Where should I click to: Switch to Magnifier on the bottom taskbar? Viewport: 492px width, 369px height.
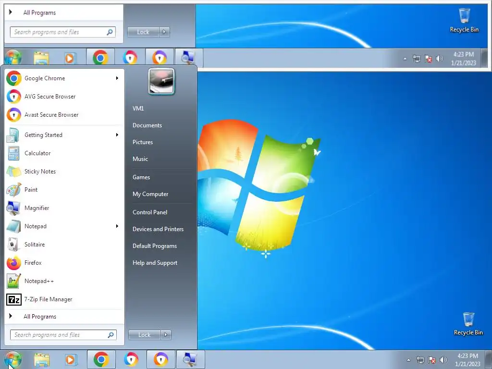190,359
